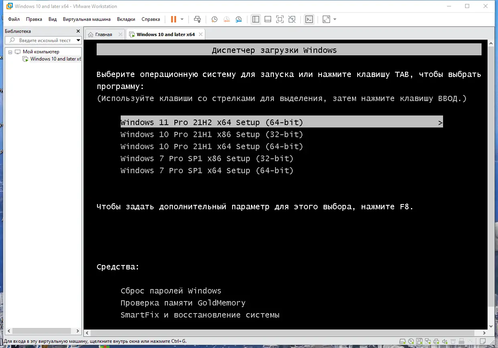498x348 pixels.
Task: Click the Pause virtual machine button
Action: pyautogui.click(x=174, y=19)
